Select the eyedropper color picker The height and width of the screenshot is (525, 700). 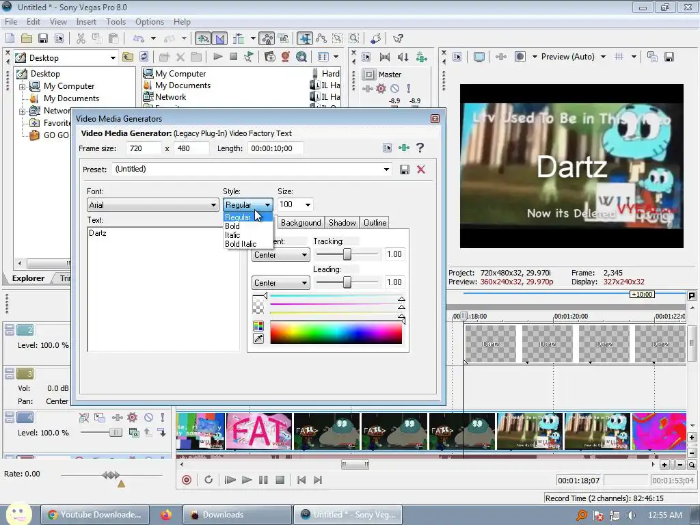[x=258, y=339]
